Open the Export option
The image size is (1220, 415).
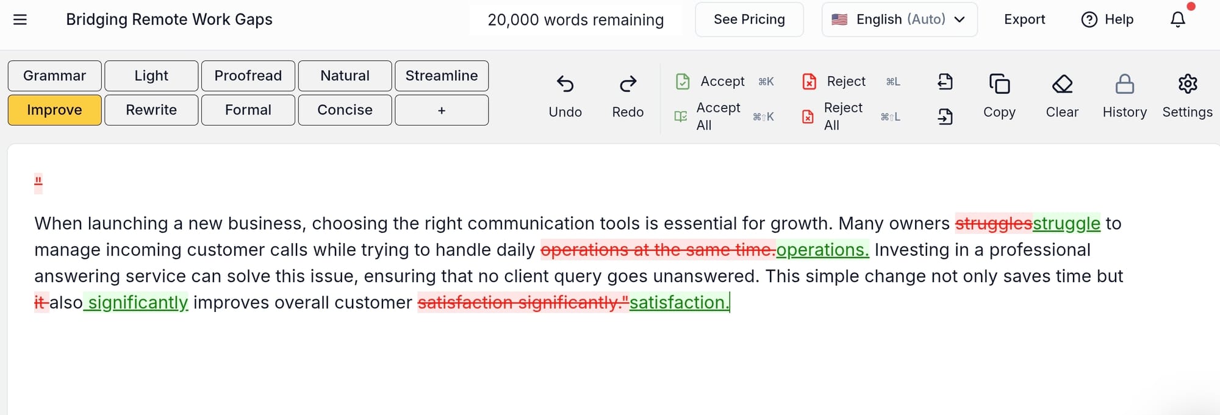[1024, 20]
